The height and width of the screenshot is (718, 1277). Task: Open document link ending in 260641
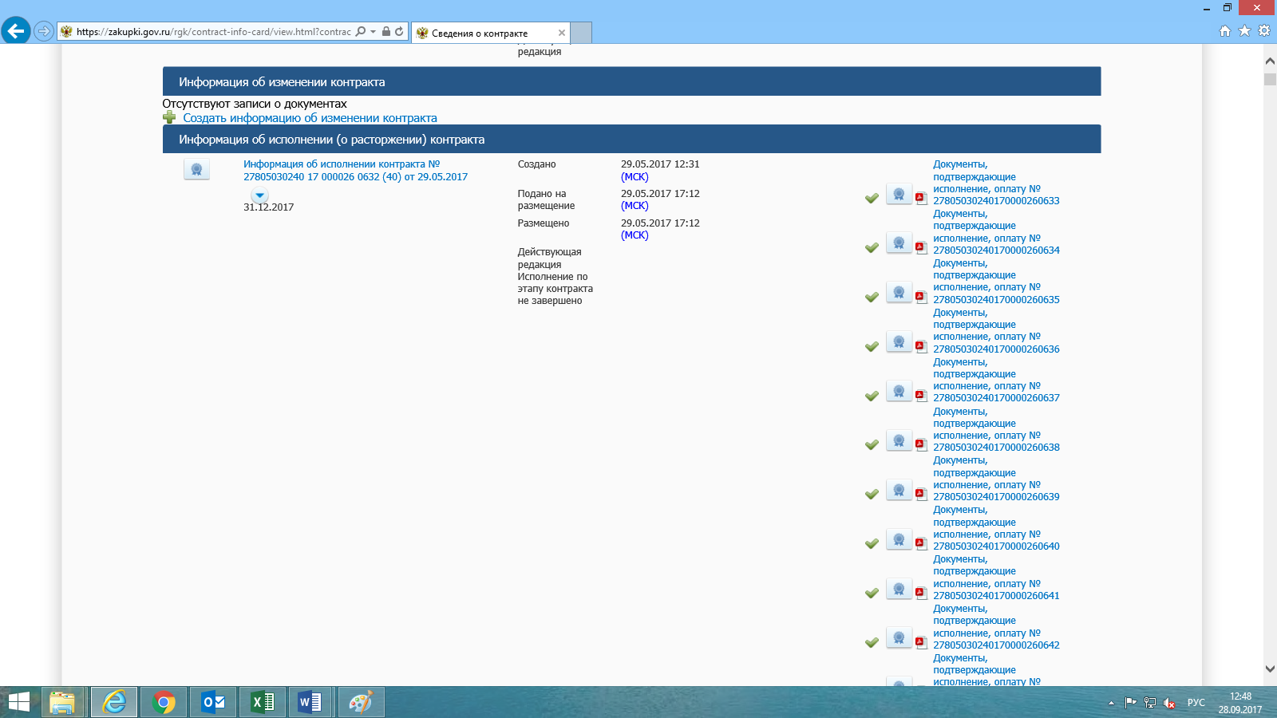(x=996, y=578)
